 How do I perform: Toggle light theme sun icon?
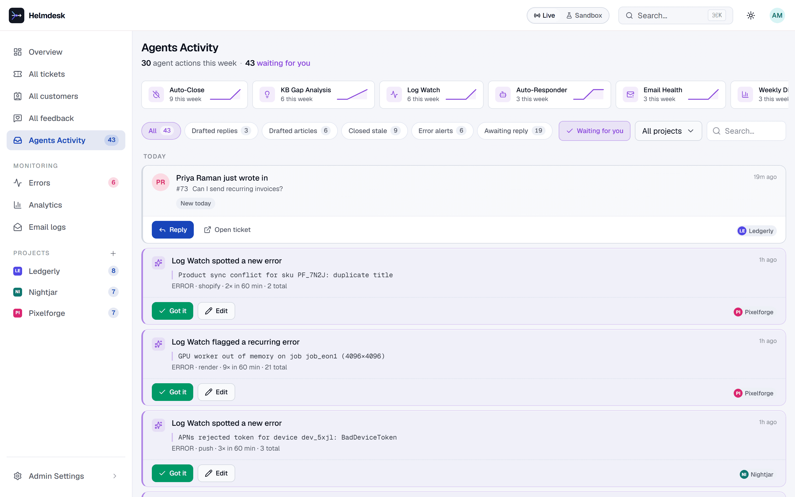[751, 15]
